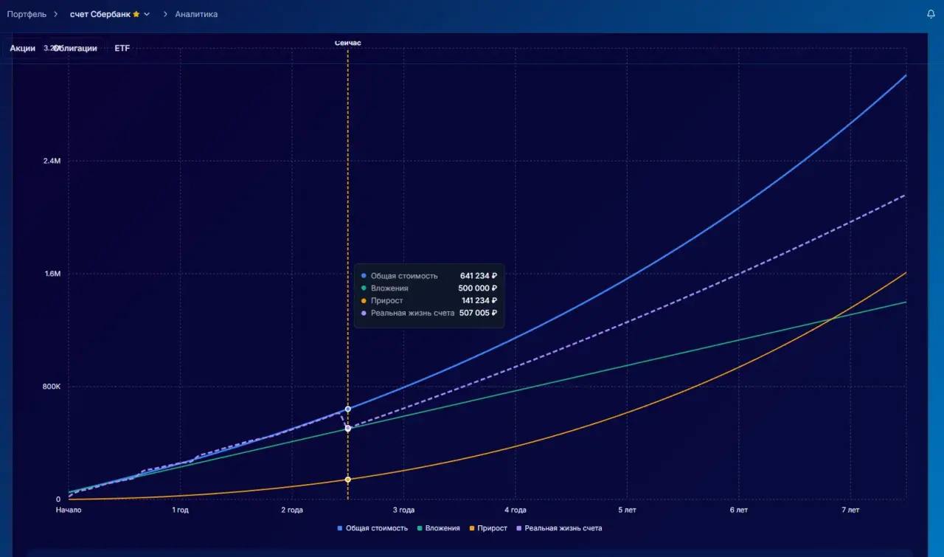Switch to the Облигации tab

(76, 48)
